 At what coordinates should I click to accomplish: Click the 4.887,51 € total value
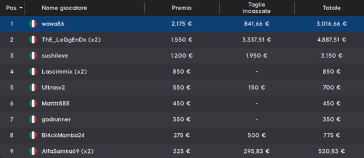pyautogui.click(x=332, y=40)
